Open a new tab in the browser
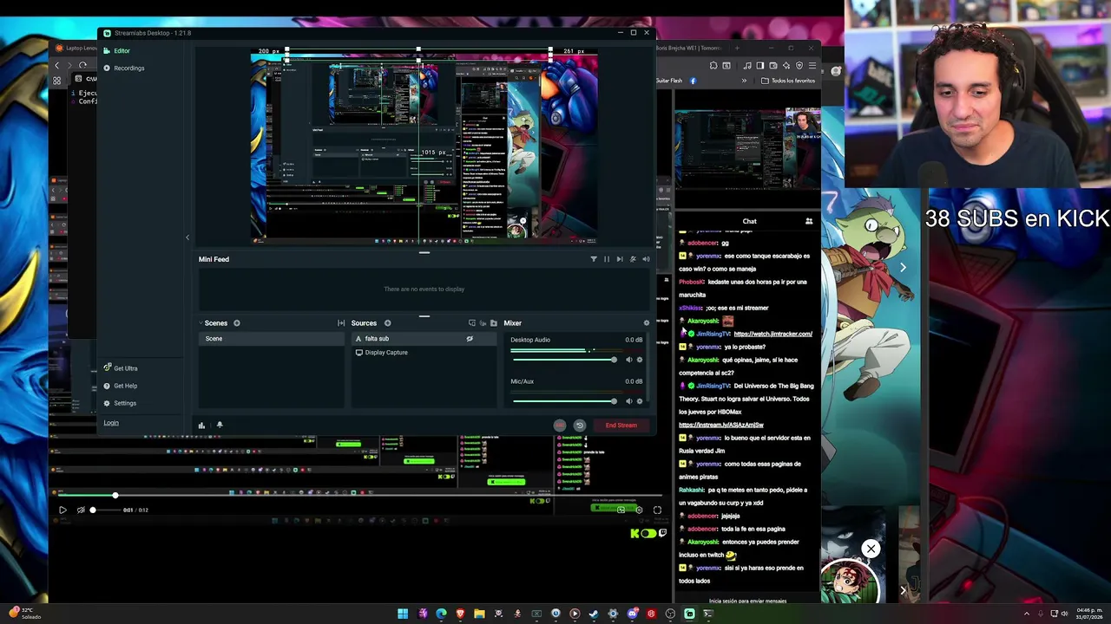Image resolution: width=1111 pixels, height=624 pixels. click(739, 48)
